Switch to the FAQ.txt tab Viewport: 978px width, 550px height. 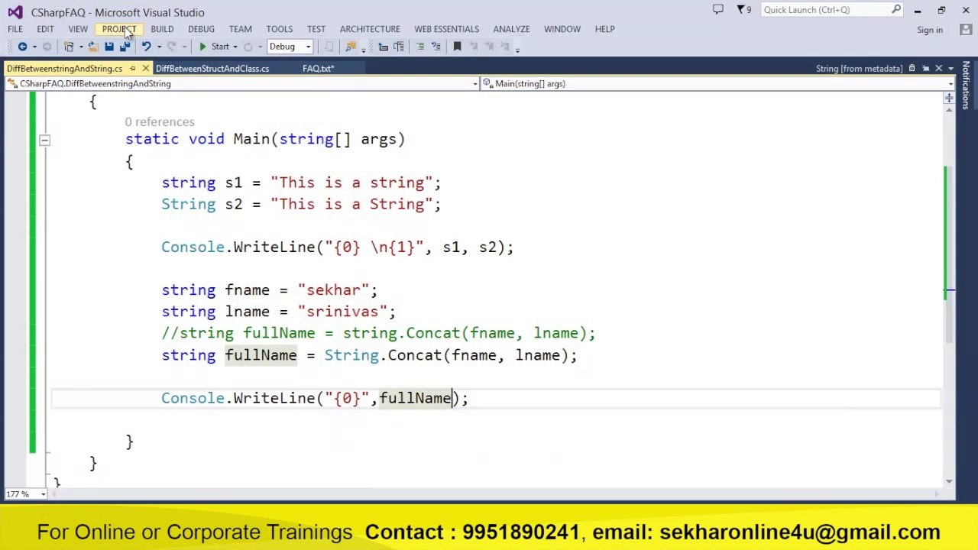318,69
